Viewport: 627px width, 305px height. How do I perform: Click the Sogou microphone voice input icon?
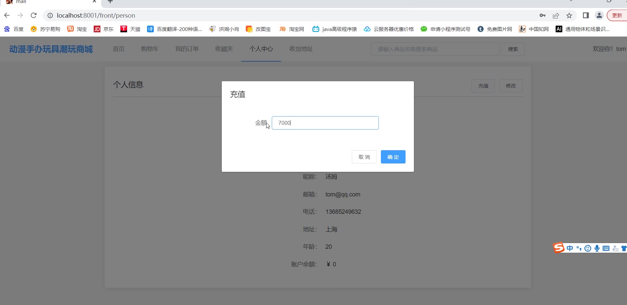click(x=597, y=248)
